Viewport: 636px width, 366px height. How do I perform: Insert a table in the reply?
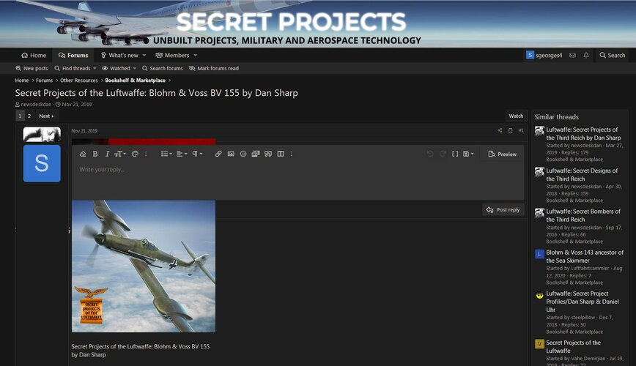(281, 154)
